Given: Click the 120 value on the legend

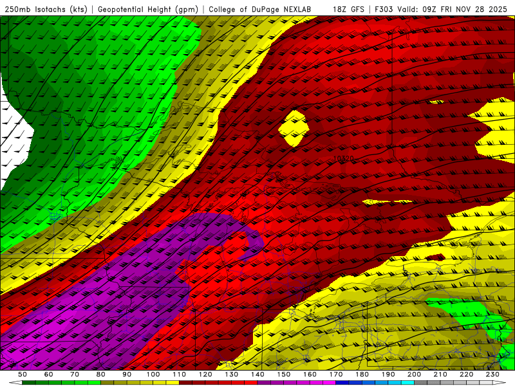Looking at the screenshot, I should coord(205,374).
